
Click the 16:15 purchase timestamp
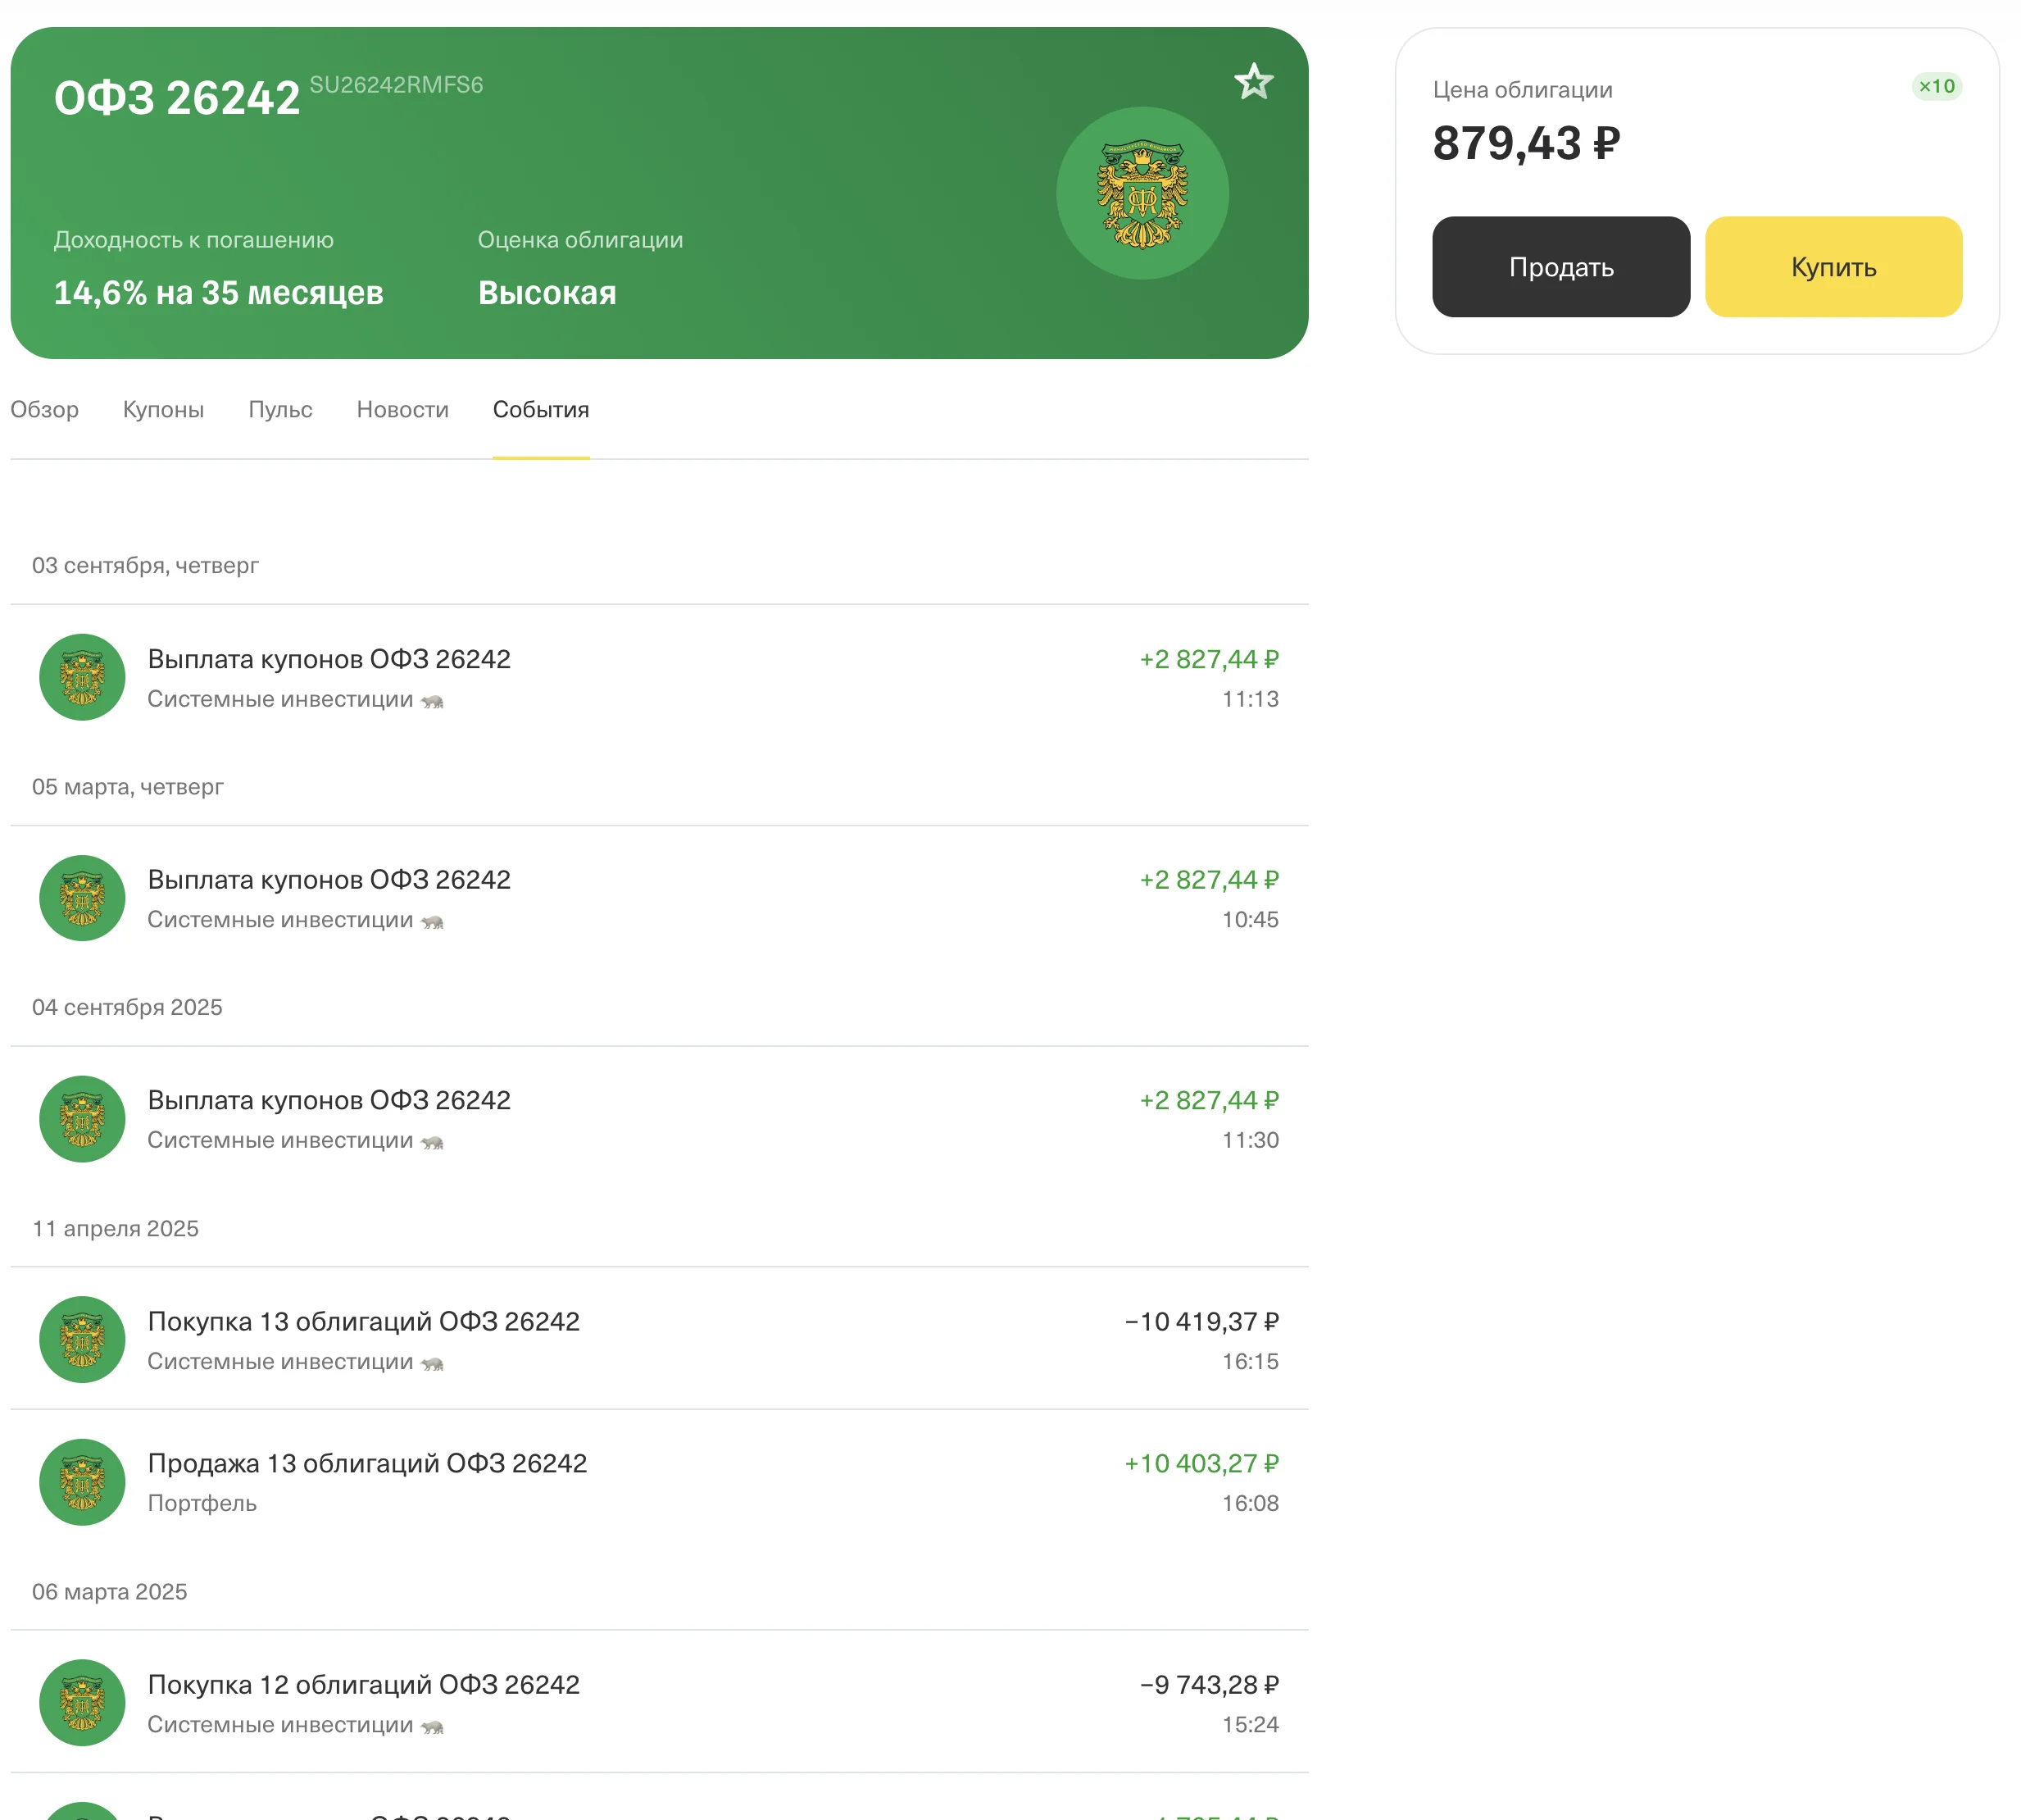[1251, 1361]
